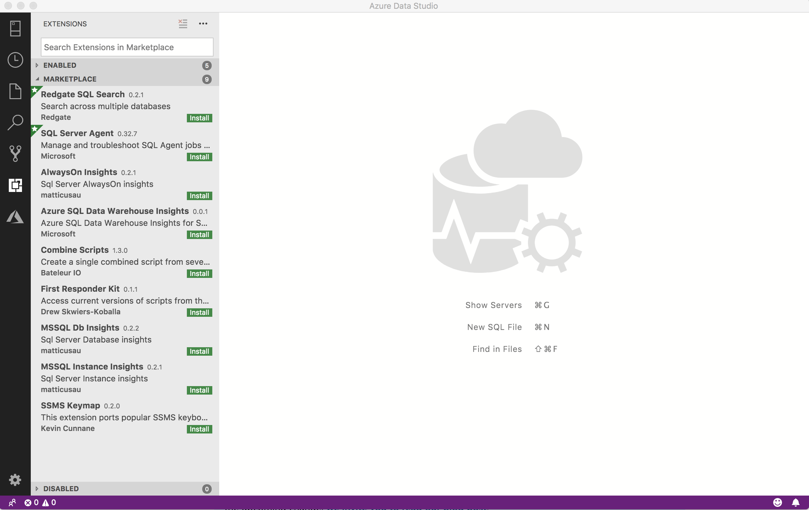This screenshot has height=510, width=809.
Task: Open the Extensions overflow menu
Action: point(203,24)
